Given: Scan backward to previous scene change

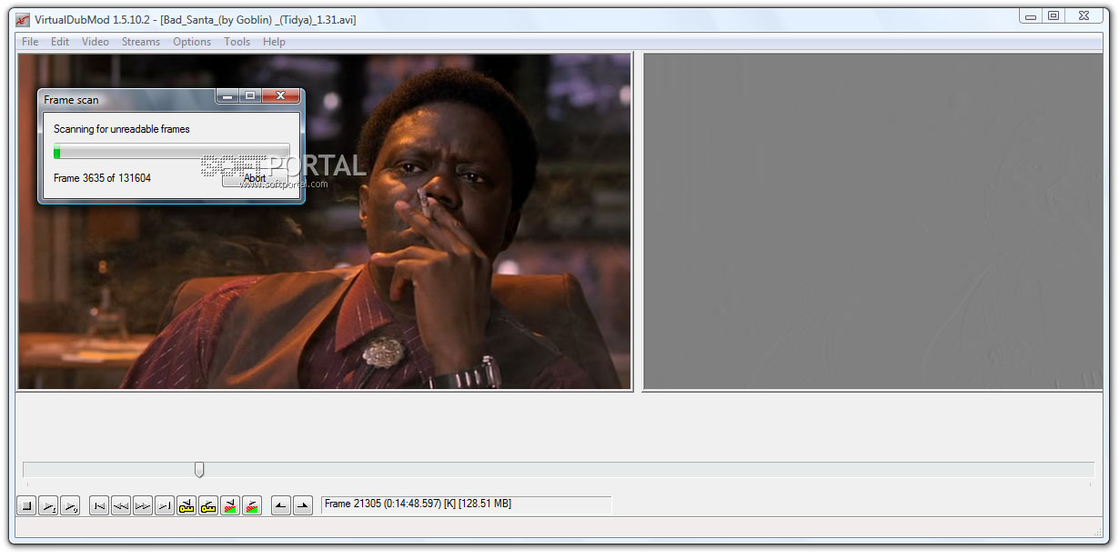Looking at the screenshot, I should point(230,506).
